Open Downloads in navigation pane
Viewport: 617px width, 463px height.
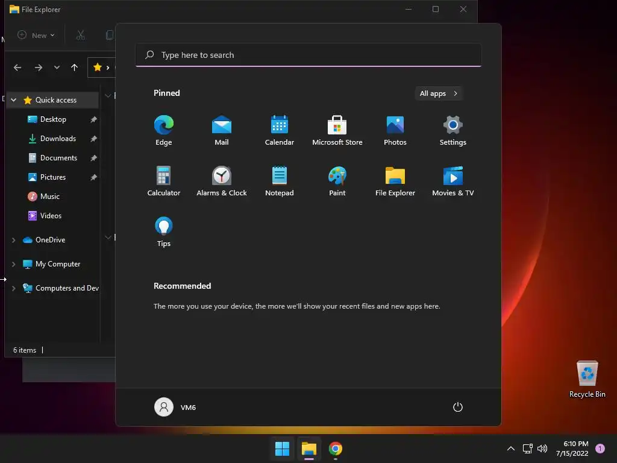[58, 139]
